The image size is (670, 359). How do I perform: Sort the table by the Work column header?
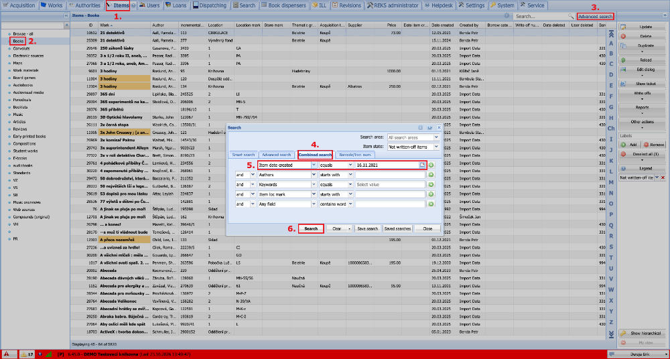coord(124,25)
